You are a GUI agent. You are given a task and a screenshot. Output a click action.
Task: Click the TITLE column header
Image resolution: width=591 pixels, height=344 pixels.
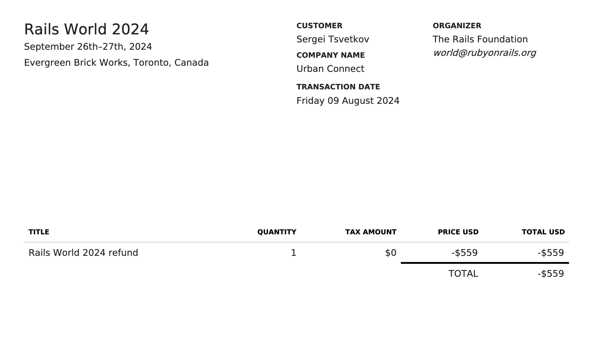coord(39,232)
